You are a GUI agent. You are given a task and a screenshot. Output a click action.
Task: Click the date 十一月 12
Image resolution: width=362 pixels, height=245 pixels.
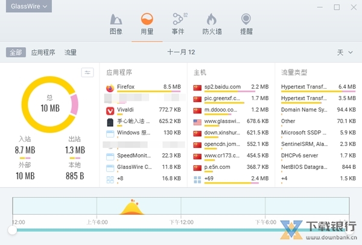click(181, 52)
